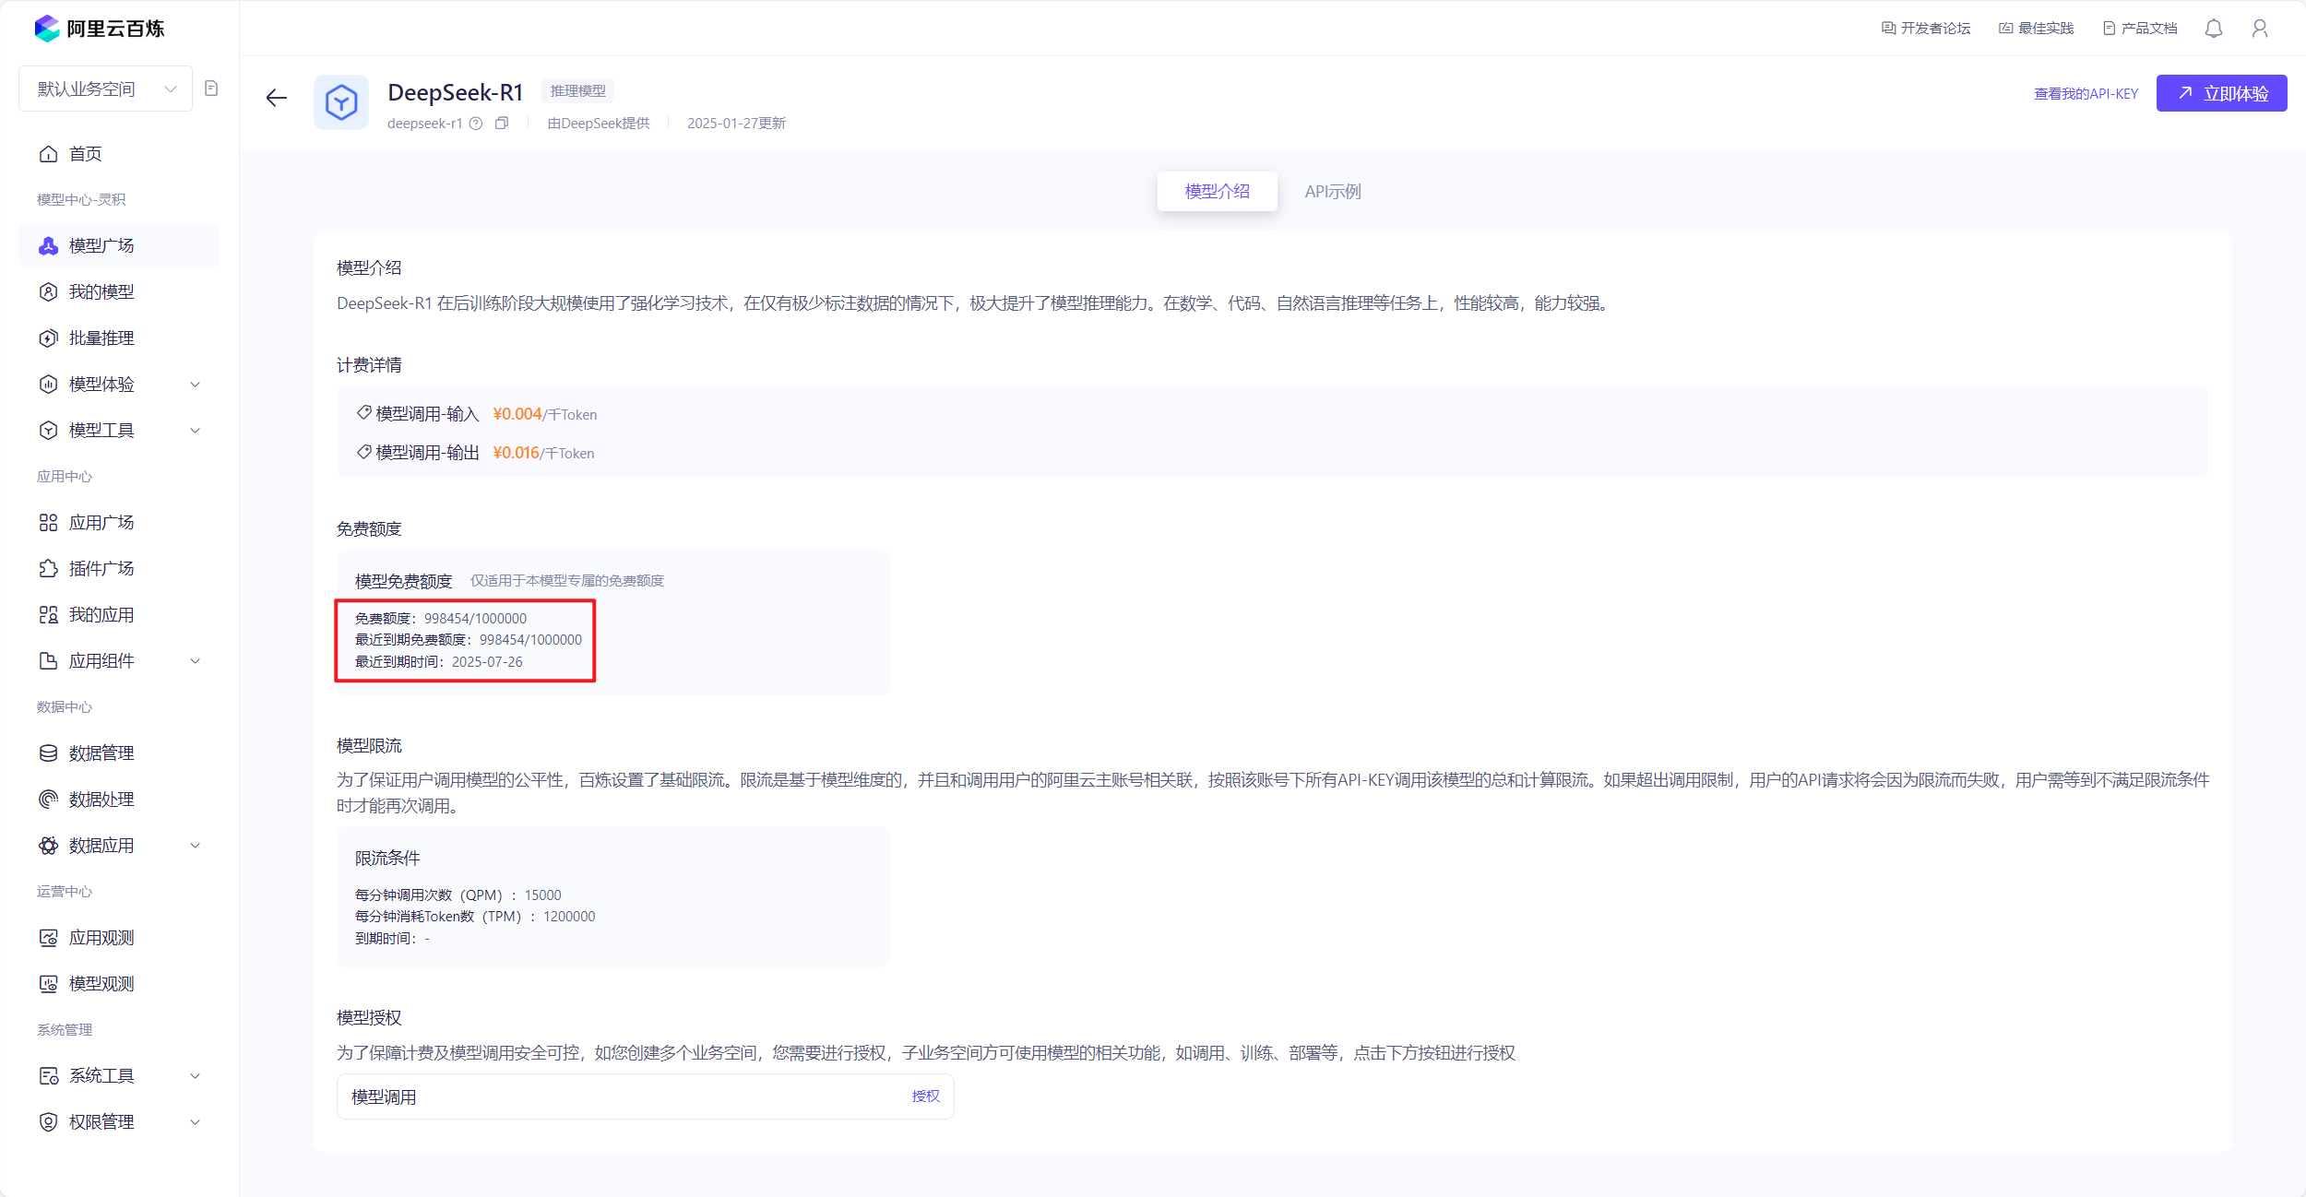Open 应用广场 menu item
Image resolution: width=2306 pixels, height=1197 pixels.
(120, 523)
